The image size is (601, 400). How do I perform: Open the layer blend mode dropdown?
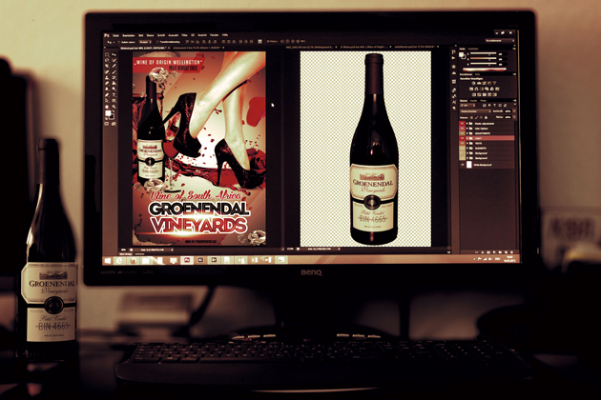point(476,111)
